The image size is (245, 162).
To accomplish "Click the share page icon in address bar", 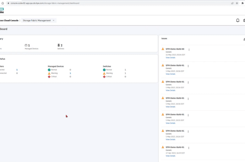I will [x=232, y=3].
